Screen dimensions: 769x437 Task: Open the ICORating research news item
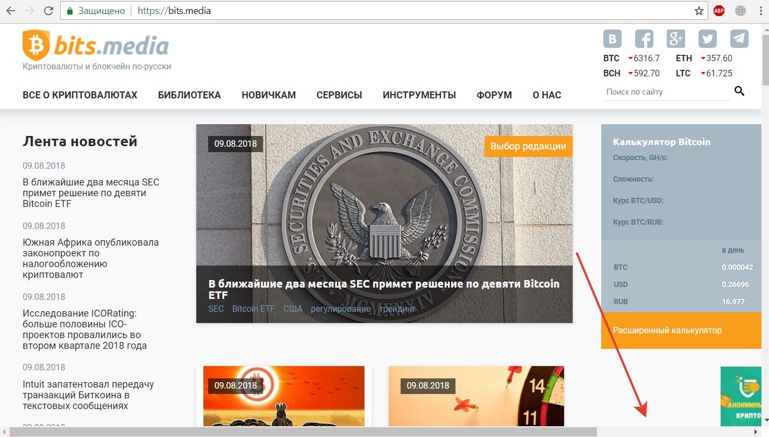pyautogui.click(x=84, y=329)
